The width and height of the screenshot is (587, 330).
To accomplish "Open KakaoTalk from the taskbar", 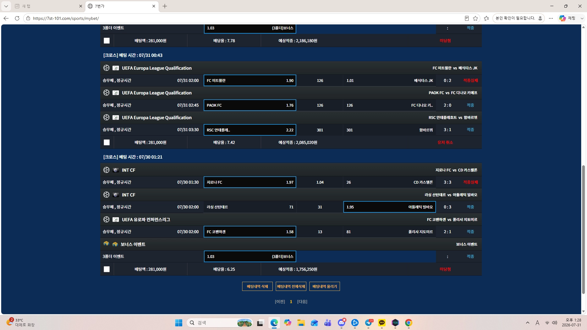I will [x=382, y=323].
